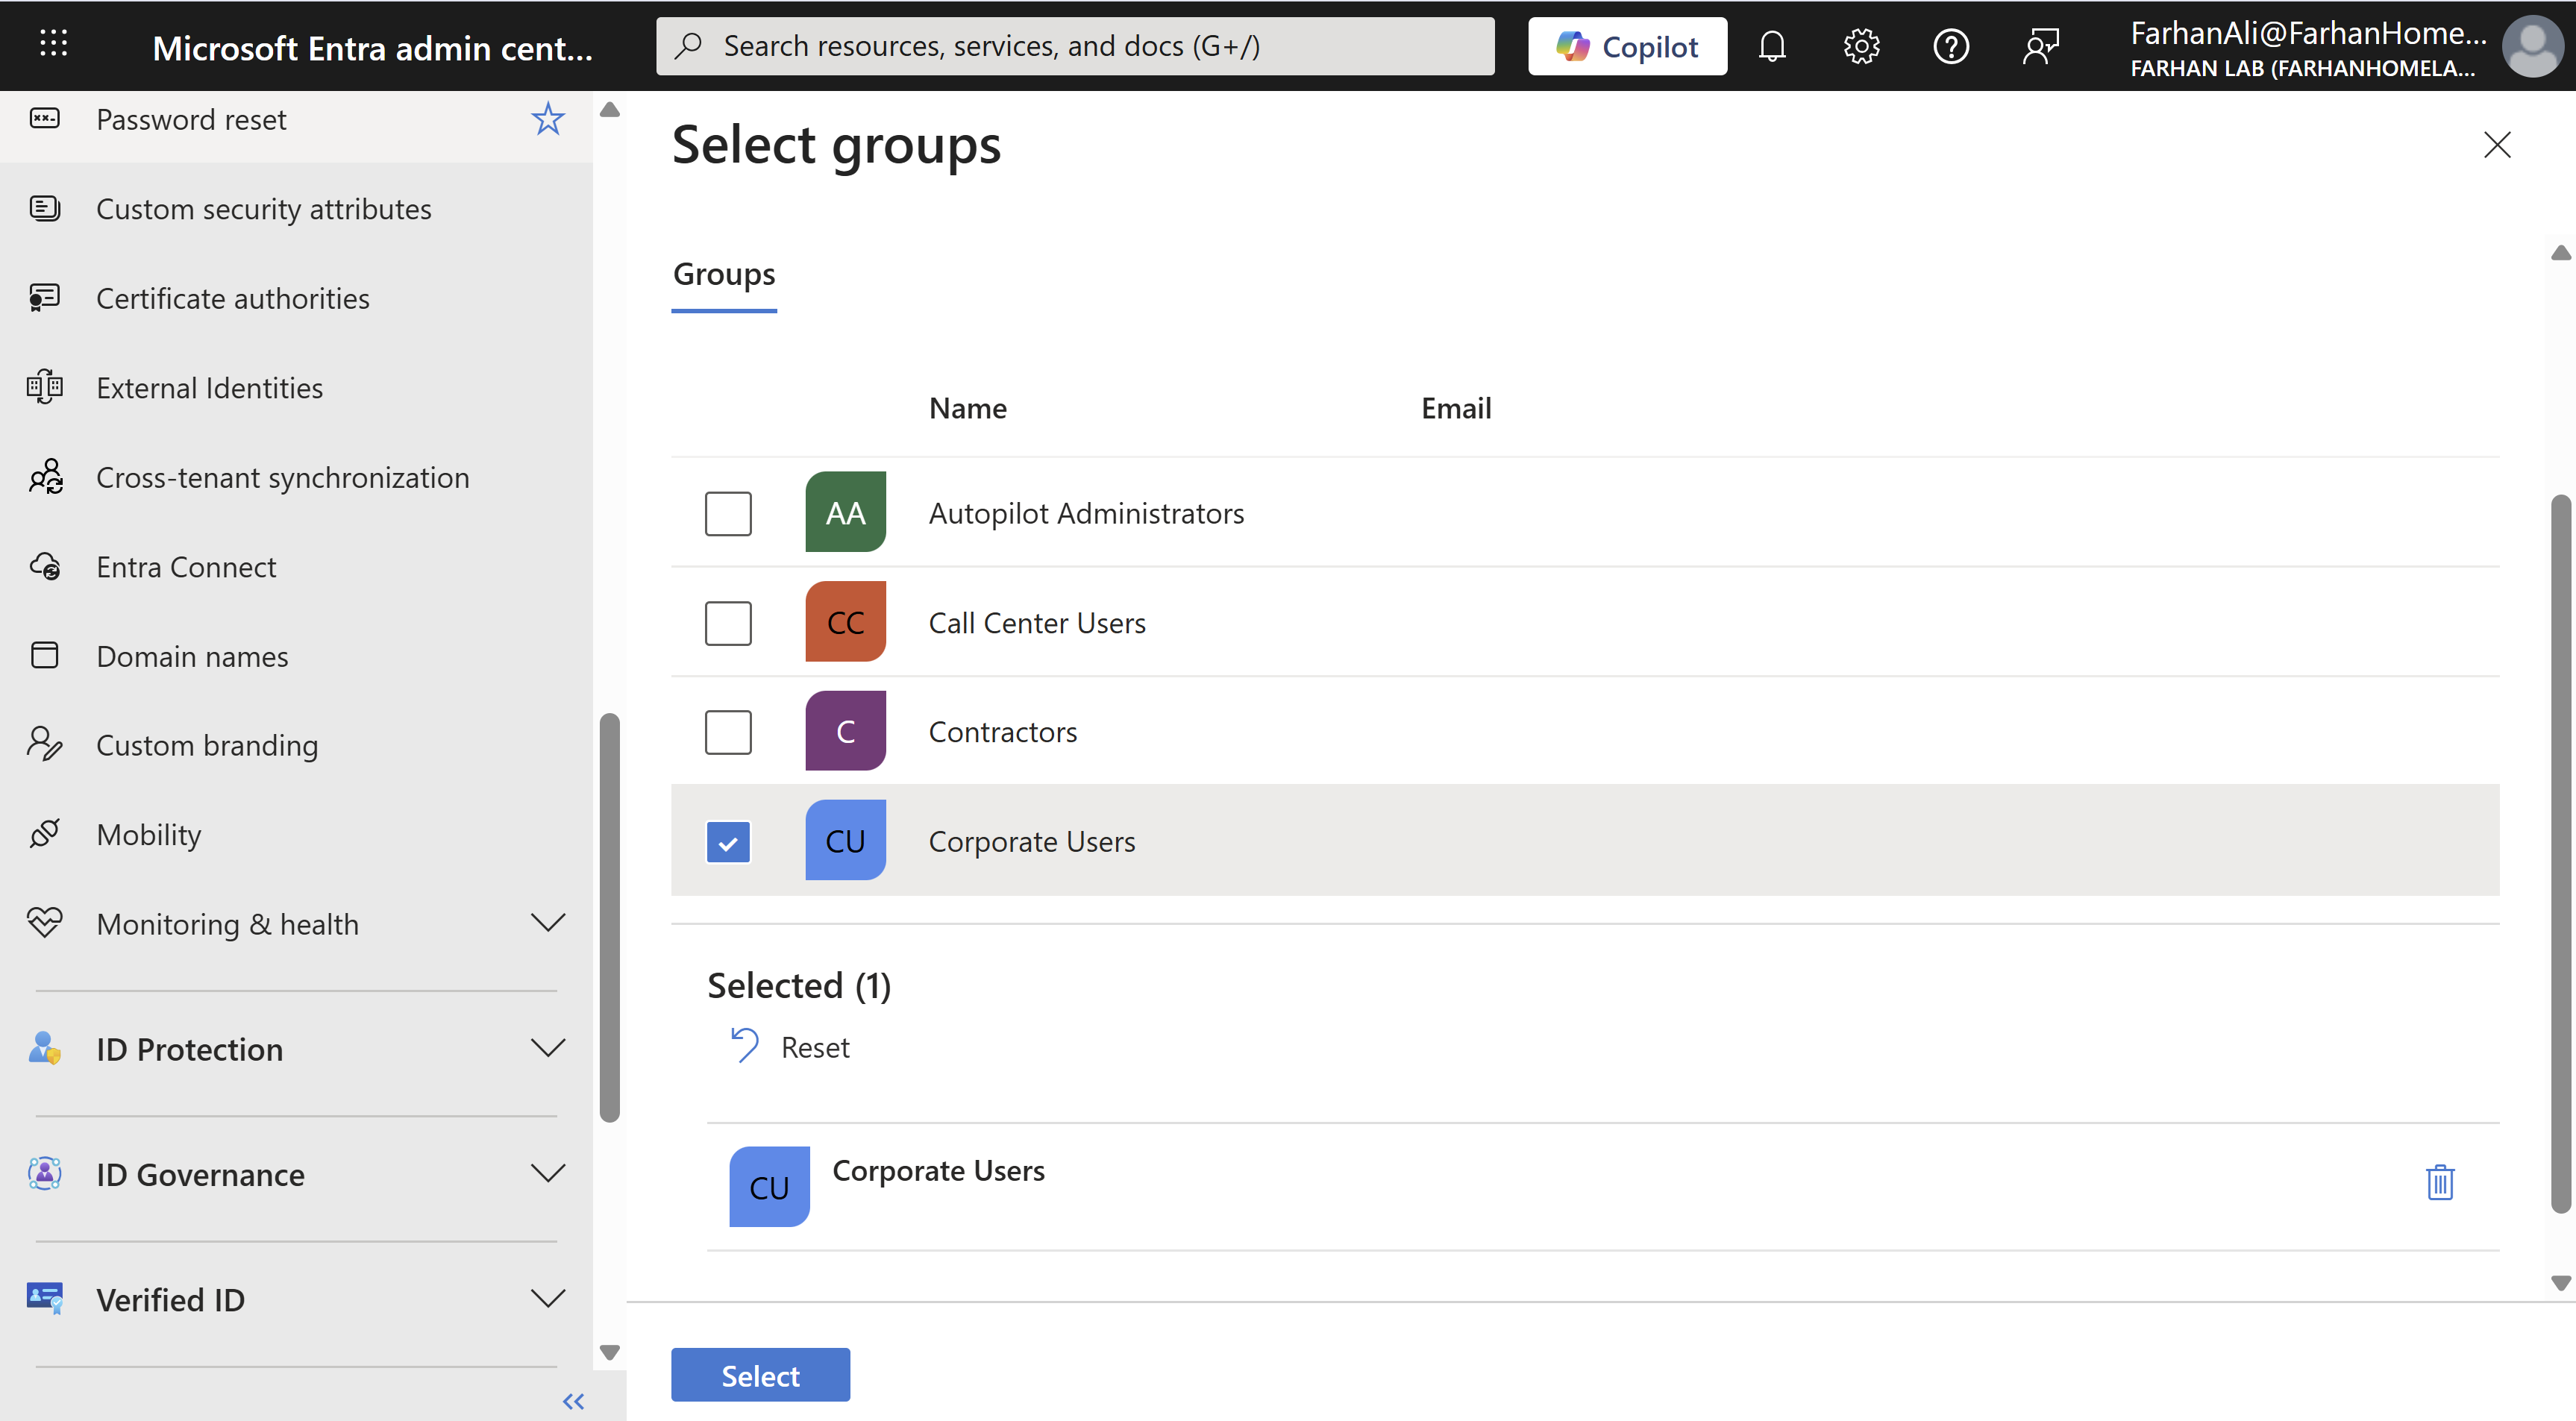Click the search resources input field
The image size is (2576, 1421).
[1075, 46]
